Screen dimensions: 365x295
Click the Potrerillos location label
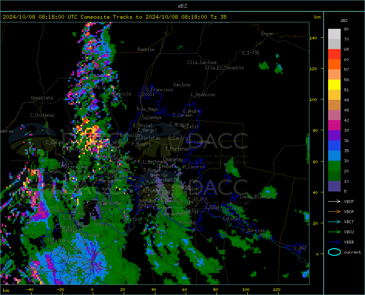point(74,167)
